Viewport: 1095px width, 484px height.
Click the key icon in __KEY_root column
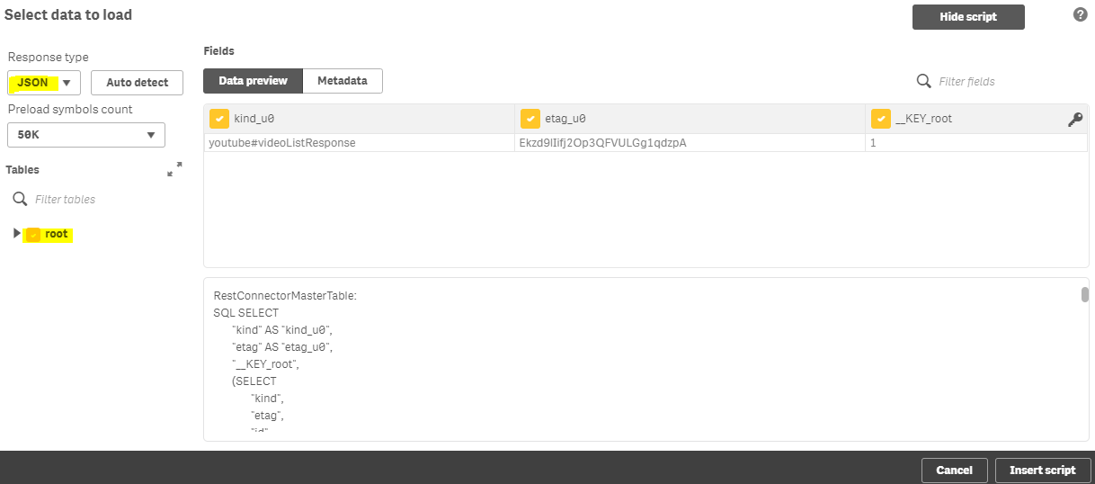(1074, 119)
